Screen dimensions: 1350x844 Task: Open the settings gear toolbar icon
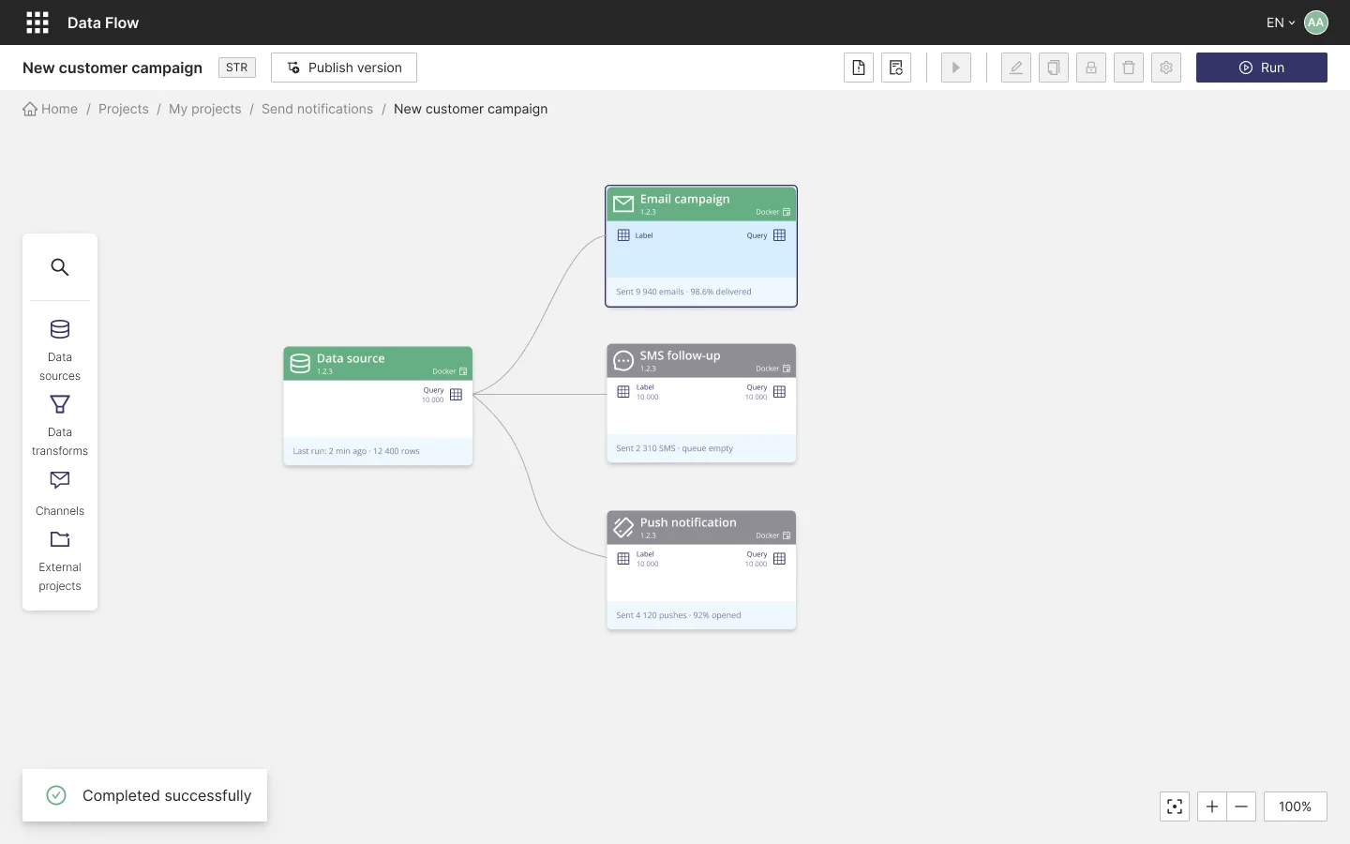(1166, 68)
